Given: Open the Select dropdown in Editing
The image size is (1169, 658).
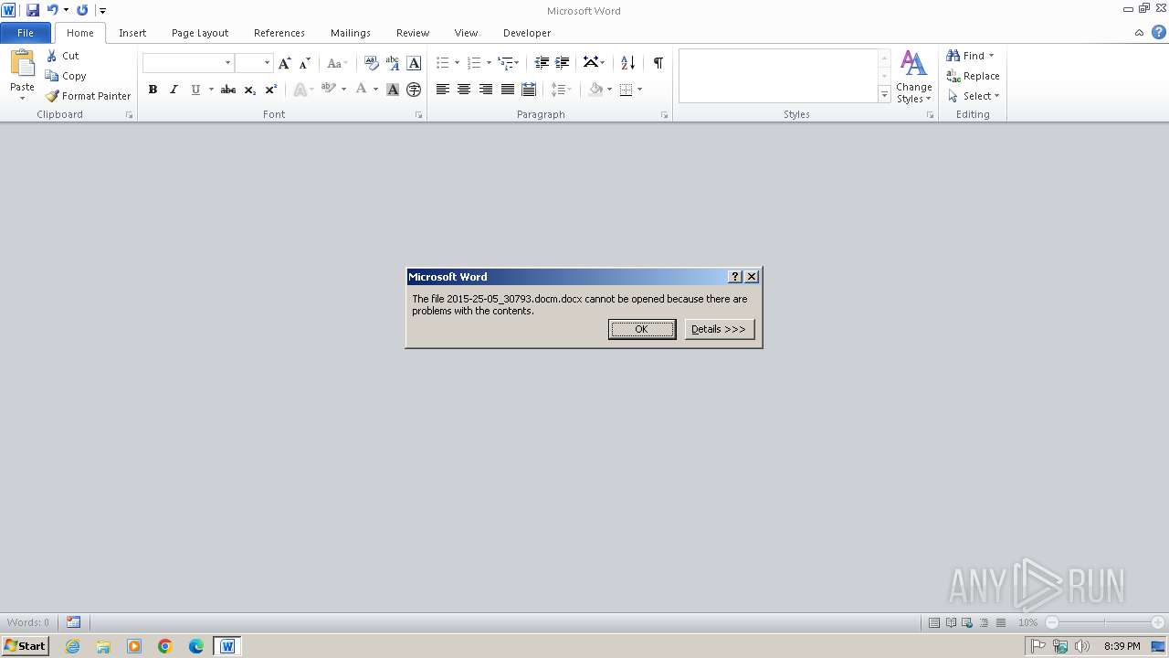Looking at the screenshot, I should click(x=974, y=96).
